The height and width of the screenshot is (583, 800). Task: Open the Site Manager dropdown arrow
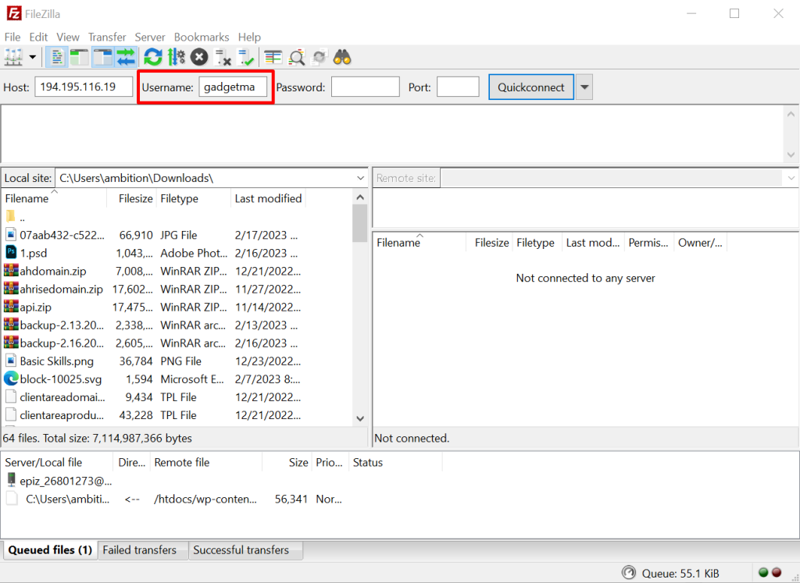tap(33, 57)
